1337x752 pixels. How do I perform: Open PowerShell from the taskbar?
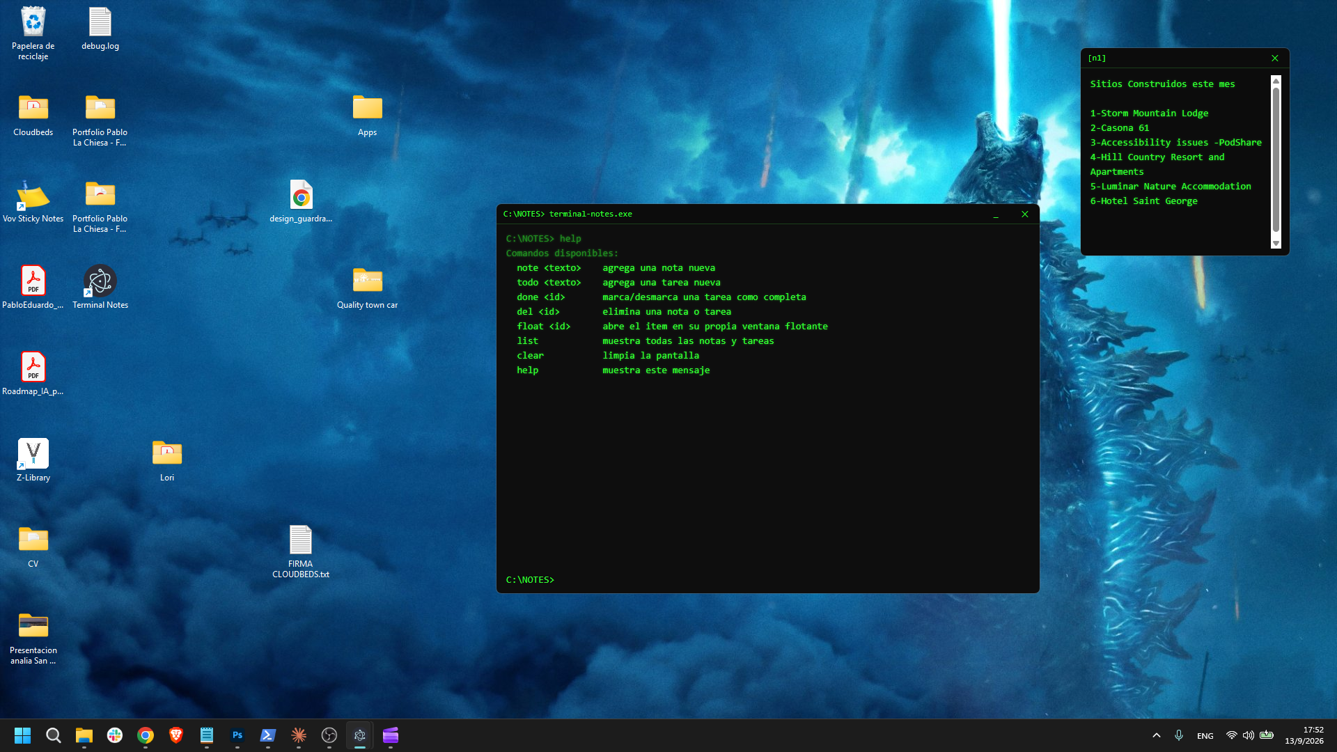tap(268, 735)
